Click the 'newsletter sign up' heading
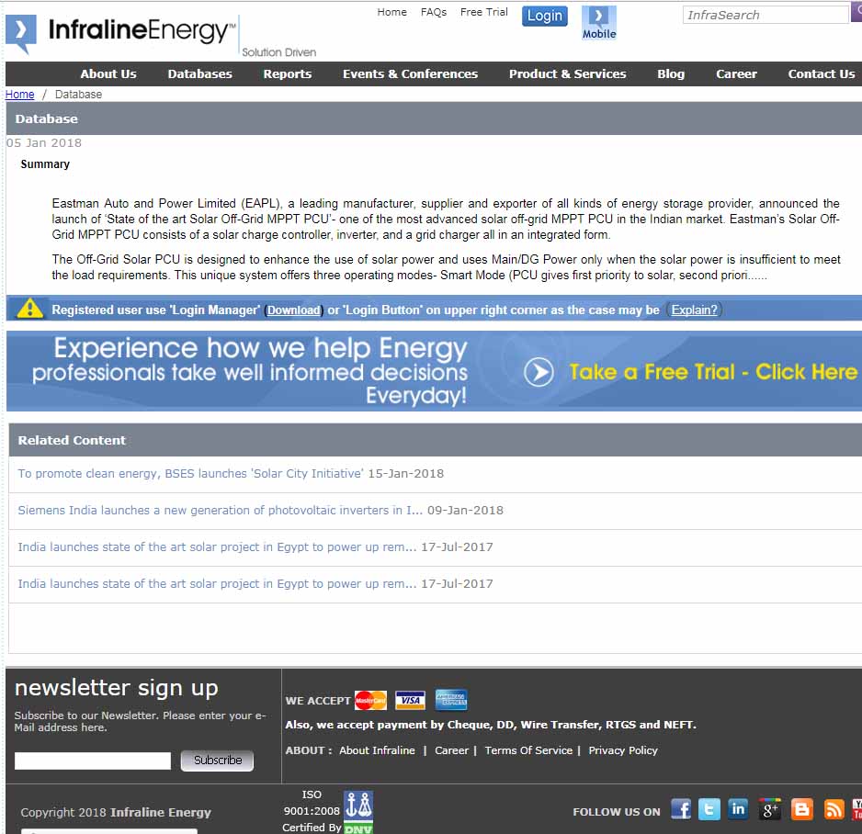Viewport: 862px width, 834px height. pos(117,688)
